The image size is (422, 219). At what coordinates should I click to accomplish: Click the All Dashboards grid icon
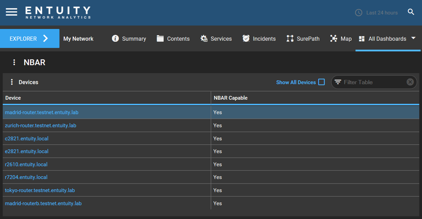point(362,39)
